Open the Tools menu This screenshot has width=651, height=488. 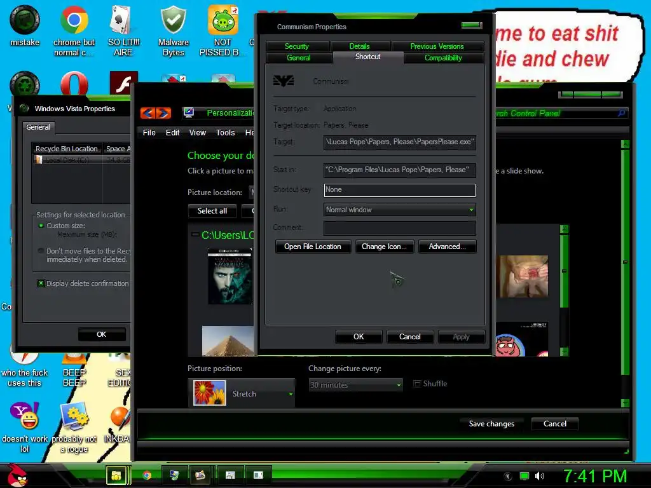(226, 132)
